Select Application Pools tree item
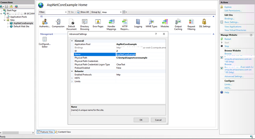The height and width of the screenshot is (139, 255). 18,17
